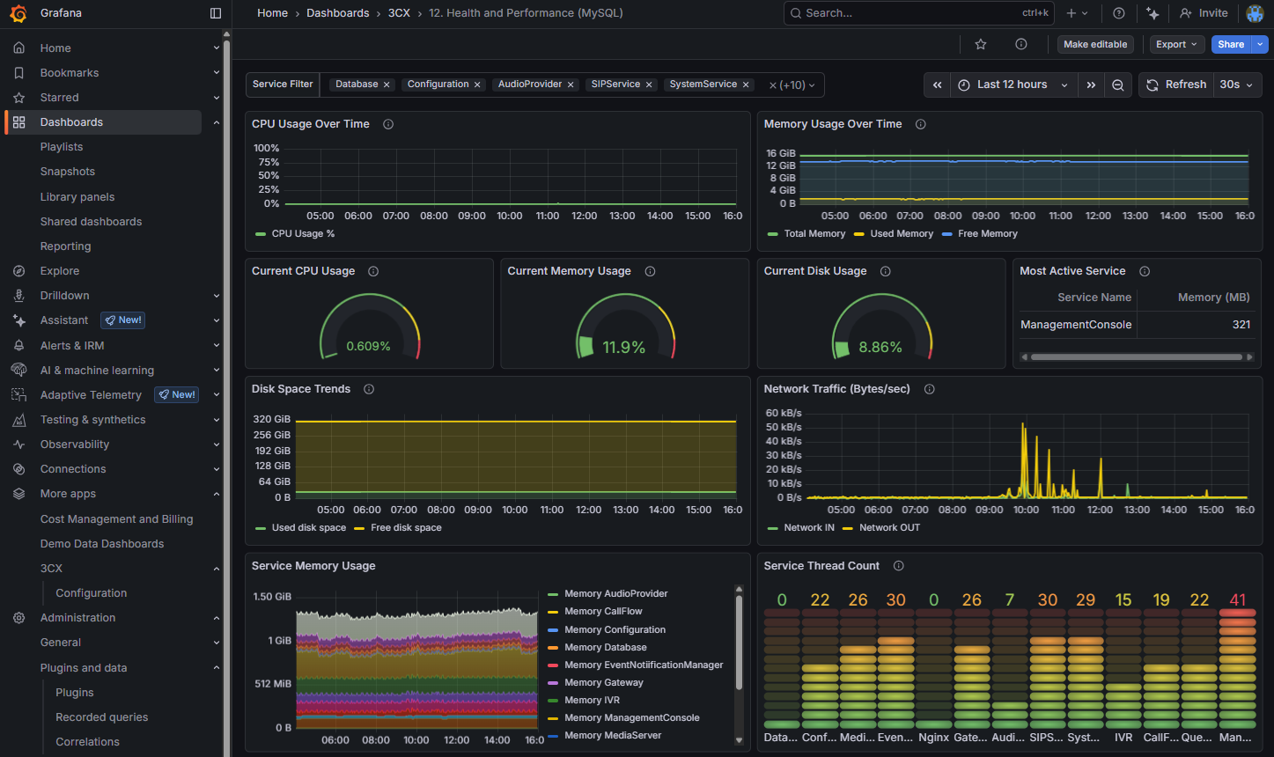Open Library panels in the sidebar
The image size is (1274, 757).
point(77,197)
